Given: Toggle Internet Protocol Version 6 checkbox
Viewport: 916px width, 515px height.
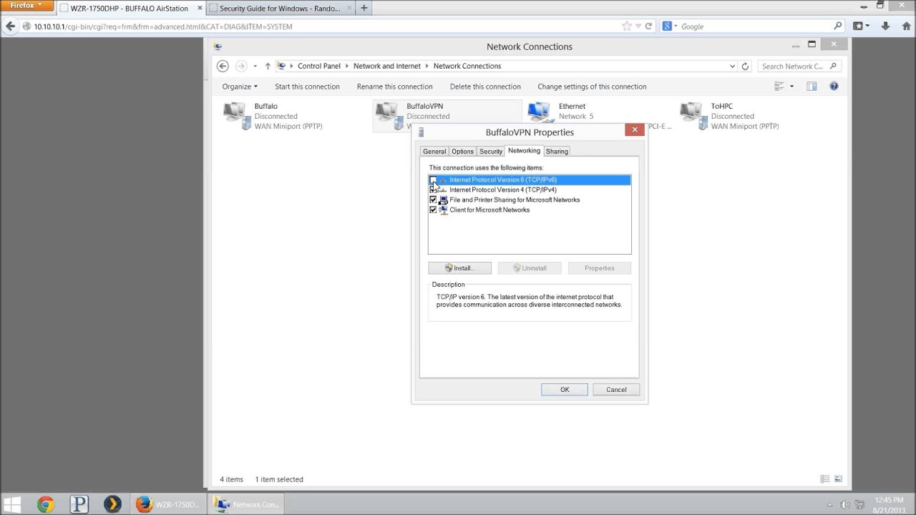Looking at the screenshot, I should [433, 180].
